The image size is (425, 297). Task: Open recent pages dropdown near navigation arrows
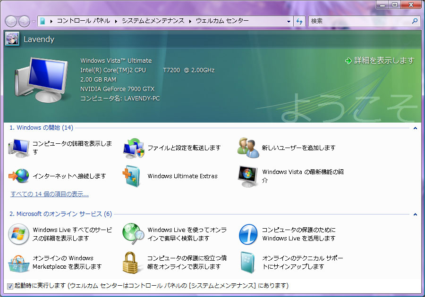click(34, 21)
